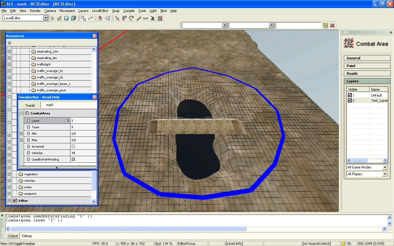394x246 pixels.
Task: Click the Visible column header
Action: tap(358, 89)
